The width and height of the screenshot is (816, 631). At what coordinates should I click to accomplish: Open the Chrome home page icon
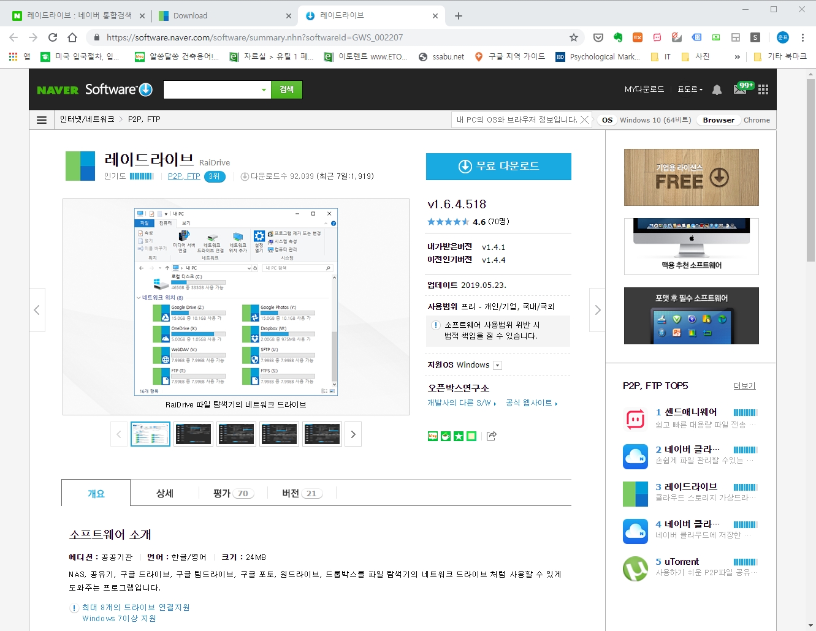72,37
